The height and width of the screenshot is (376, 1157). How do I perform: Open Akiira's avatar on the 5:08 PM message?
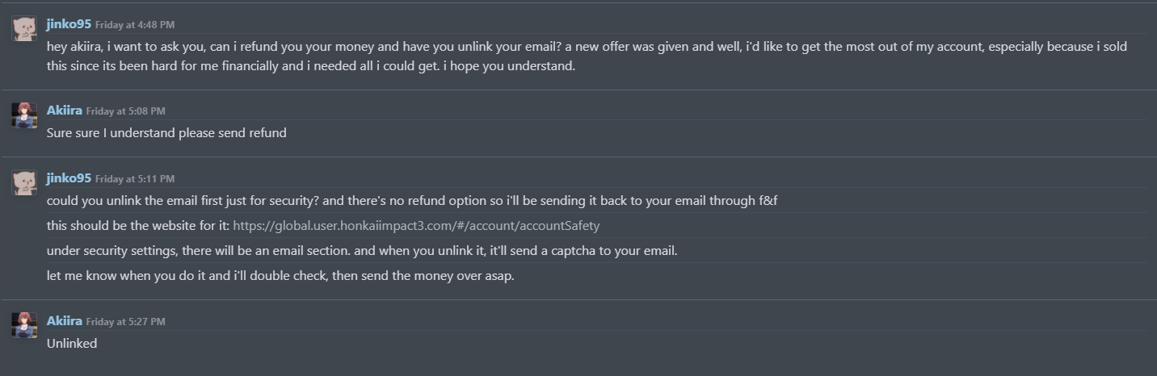click(x=24, y=115)
